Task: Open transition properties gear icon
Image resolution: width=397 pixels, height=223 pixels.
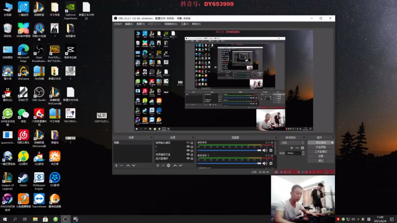Action: pos(302,147)
